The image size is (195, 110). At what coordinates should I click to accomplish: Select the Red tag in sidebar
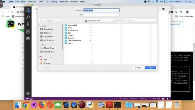[x=45, y=60]
